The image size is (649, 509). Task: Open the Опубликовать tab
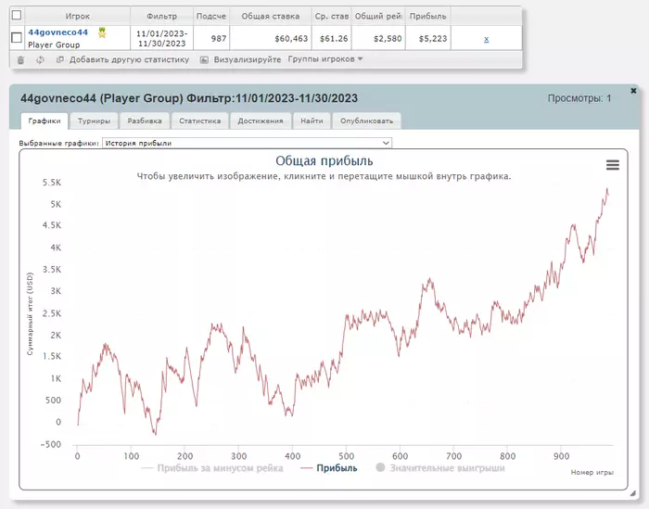(366, 121)
